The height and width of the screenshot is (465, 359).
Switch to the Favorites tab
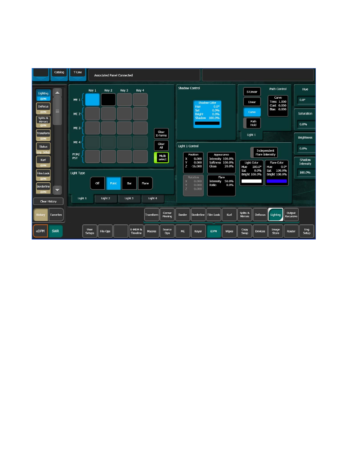coord(56,215)
